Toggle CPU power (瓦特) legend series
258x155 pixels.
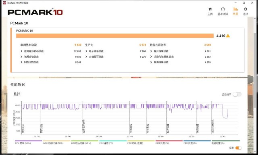(x=141, y=142)
